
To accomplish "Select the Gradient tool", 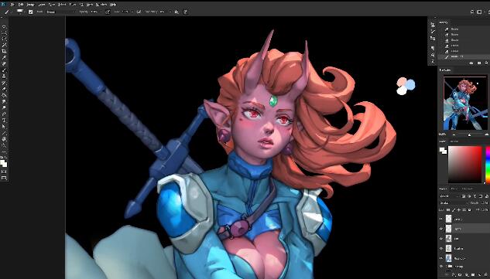I will [x=4, y=95].
